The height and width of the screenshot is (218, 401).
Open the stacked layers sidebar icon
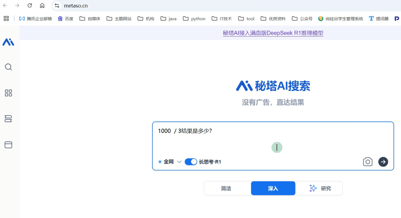8,119
